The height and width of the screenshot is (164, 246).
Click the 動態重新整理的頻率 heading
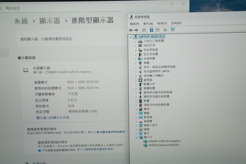[52, 142]
